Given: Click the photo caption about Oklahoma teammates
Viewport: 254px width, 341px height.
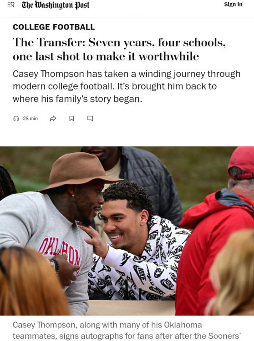Looking at the screenshot, I should click(127, 331).
